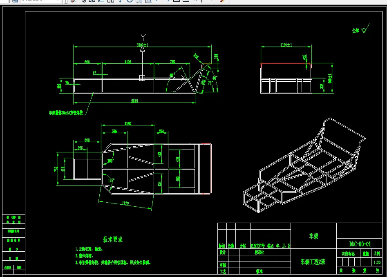The image size is (387, 277).
Task: Select the 135° angle dimension
Action: [x=111, y=180]
